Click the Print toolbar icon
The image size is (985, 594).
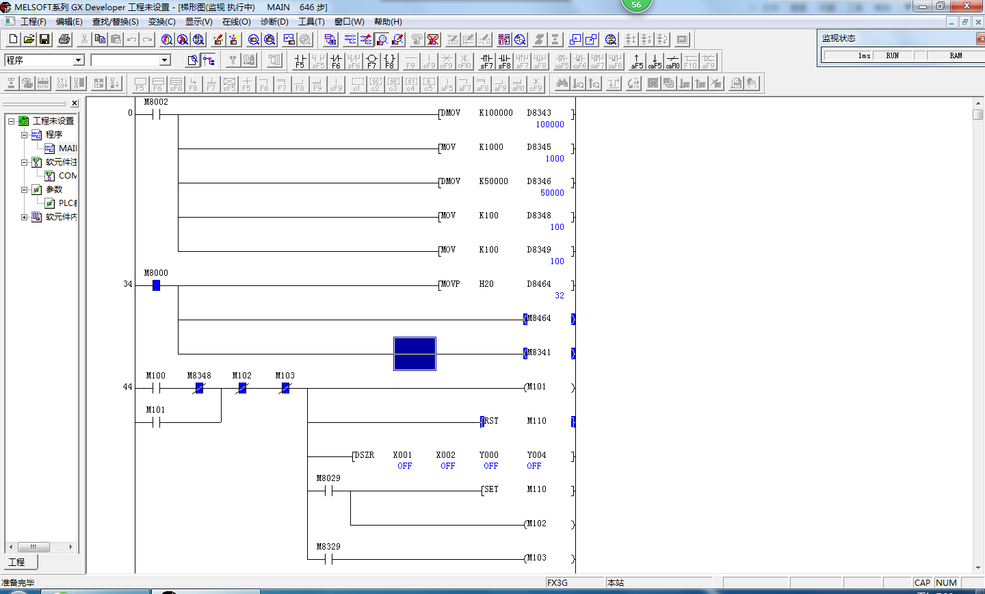tap(64, 40)
